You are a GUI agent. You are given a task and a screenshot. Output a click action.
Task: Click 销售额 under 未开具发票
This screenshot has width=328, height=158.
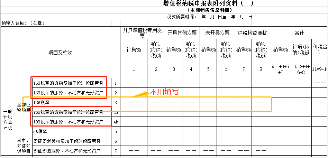(209, 50)
